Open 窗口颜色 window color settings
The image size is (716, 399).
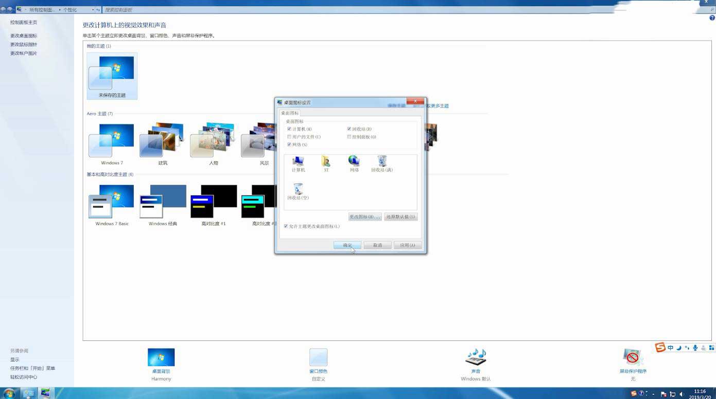tap(318, 364)
